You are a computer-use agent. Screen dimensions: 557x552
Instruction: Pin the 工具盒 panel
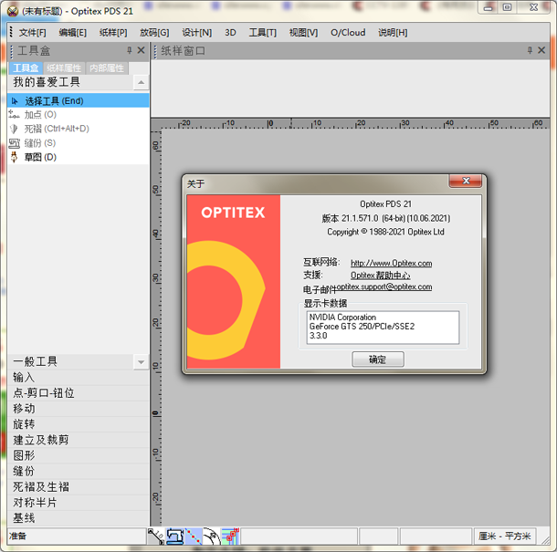[x=130, y=50]
